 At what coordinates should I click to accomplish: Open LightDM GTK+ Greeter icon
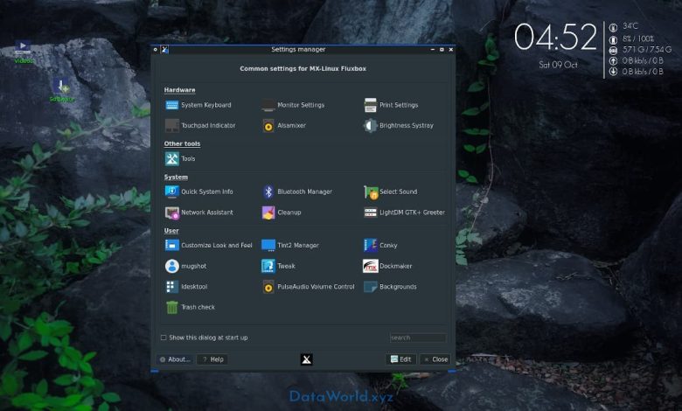(x=371, y=212)
